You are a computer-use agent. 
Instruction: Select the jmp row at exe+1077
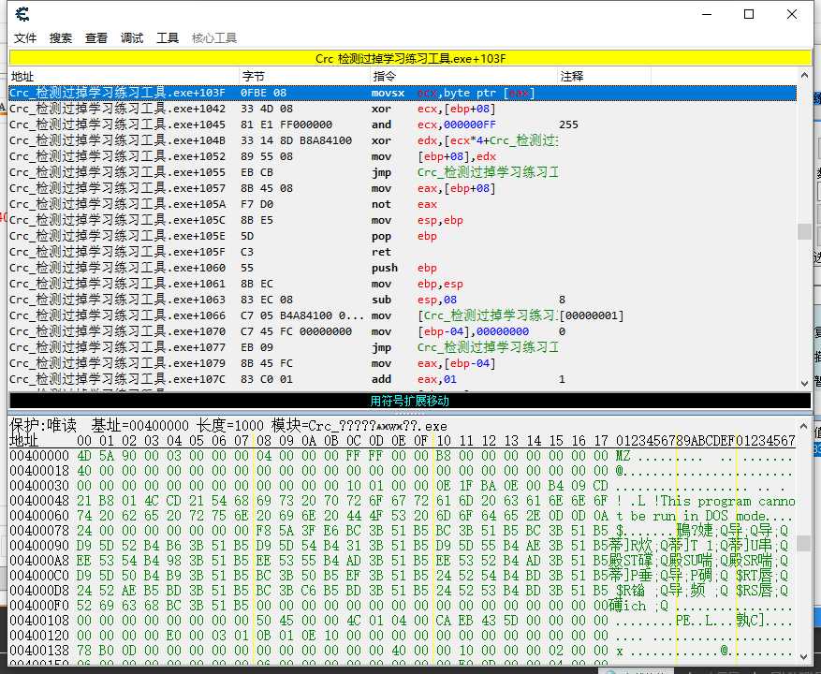point(403,347)
